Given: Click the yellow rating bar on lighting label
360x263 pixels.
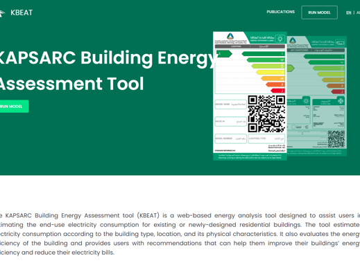Looking at the screenshot, I should pos(271,72).
